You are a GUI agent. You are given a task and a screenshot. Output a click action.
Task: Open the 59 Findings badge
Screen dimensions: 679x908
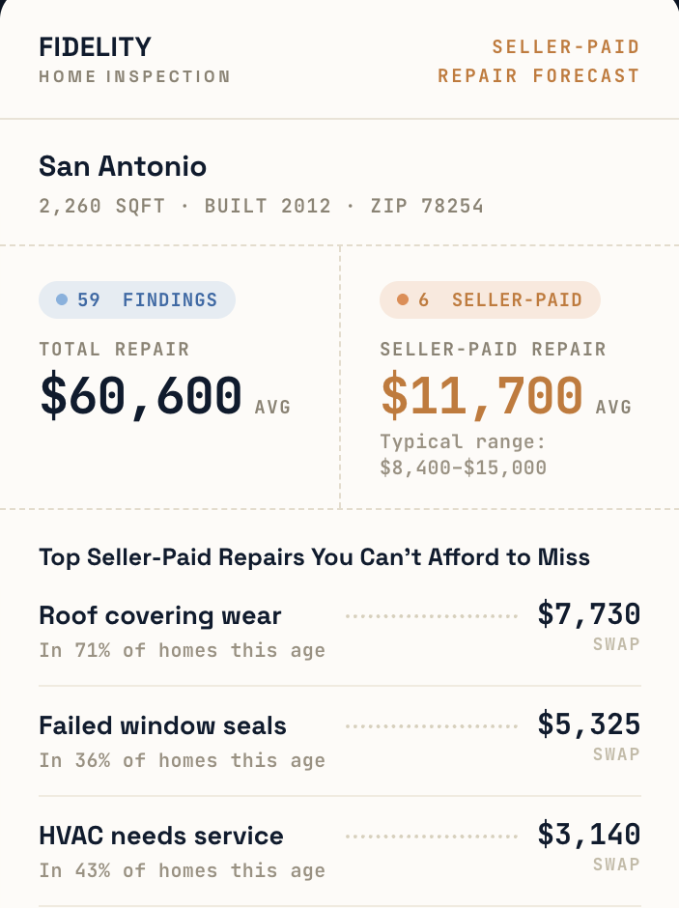(x=137, y=300)
